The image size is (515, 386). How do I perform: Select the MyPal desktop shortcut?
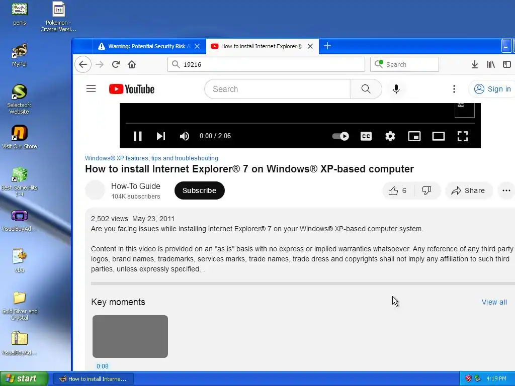(20, 55)
